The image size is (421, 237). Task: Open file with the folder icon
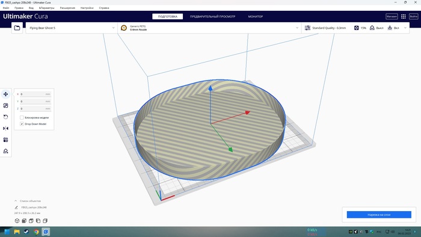pyautogui.click(x=17, y=28)
